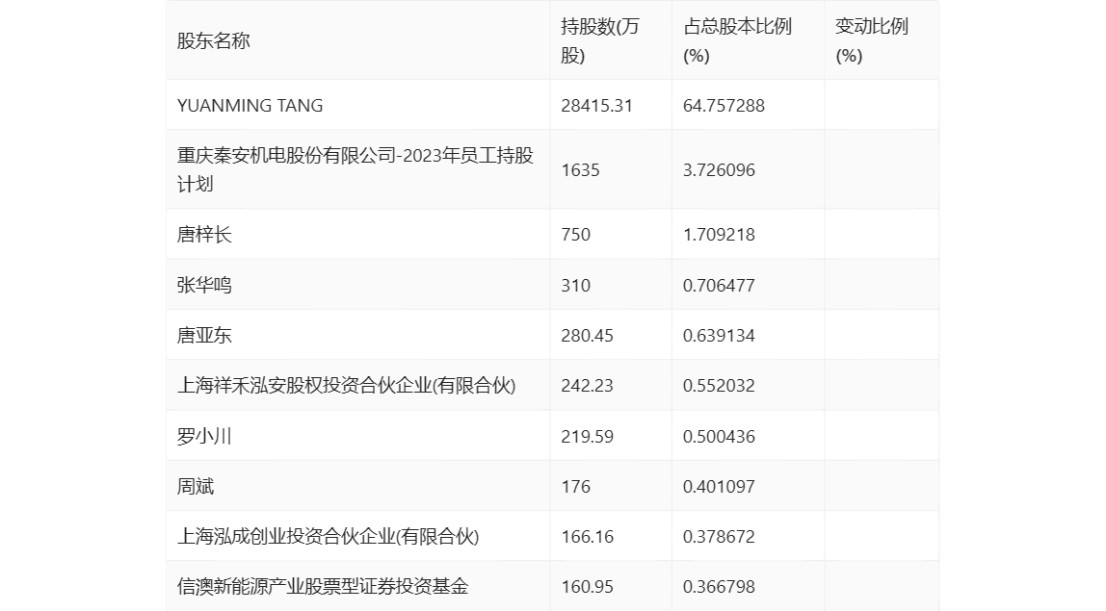Click the percentage 0.401097
The height and width of the screenshot is (611, 1106).
point(719,486)
